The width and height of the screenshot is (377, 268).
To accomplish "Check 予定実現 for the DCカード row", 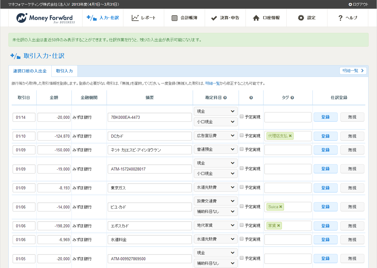I will click(x=242, y=135).
